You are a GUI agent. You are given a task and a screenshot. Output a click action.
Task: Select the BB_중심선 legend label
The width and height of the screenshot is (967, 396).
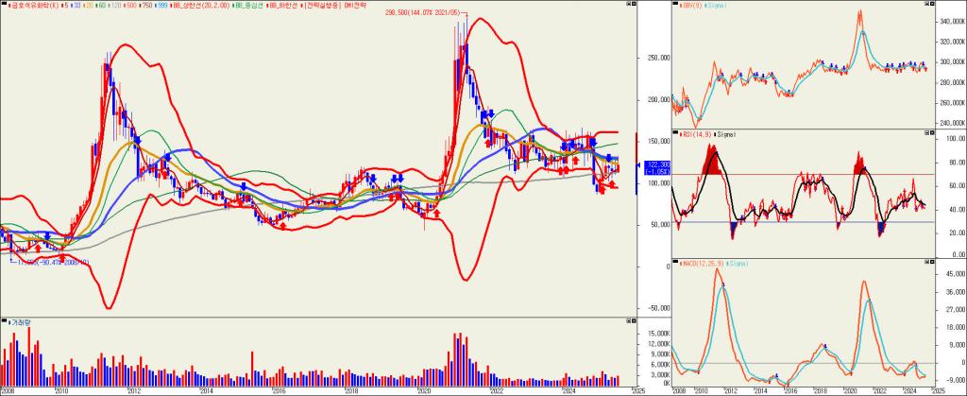[x=249, y=4]
